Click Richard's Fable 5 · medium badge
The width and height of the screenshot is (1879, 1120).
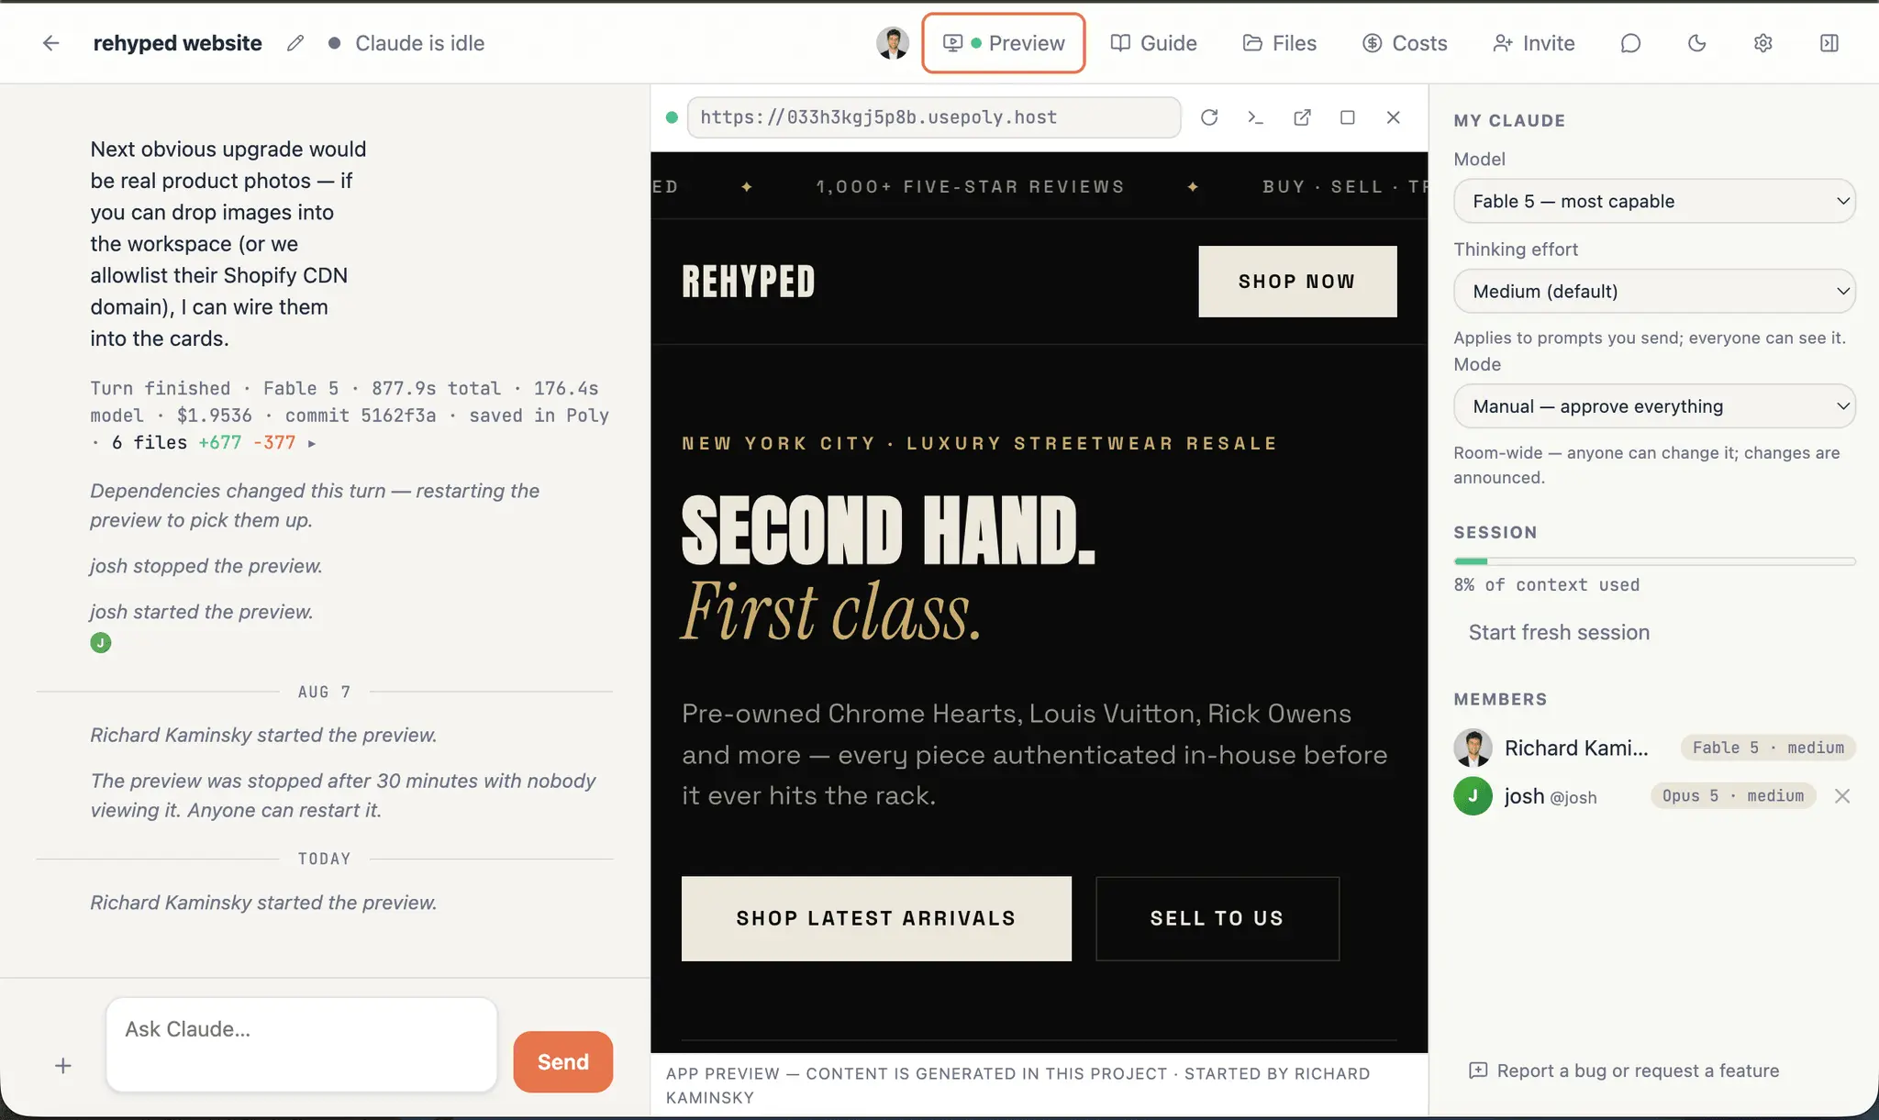(x=1768, y=748)
